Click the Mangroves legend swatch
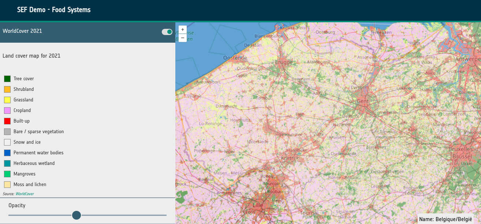The height and width of the screenshot is (224, 481). point(7,174)
